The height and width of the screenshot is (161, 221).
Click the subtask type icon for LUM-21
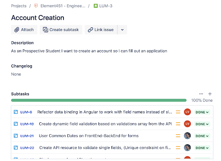pyautogui.click(x=16, y=136)
